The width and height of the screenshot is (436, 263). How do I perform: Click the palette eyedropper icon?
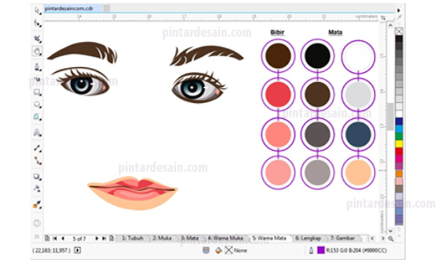(399, 18)
